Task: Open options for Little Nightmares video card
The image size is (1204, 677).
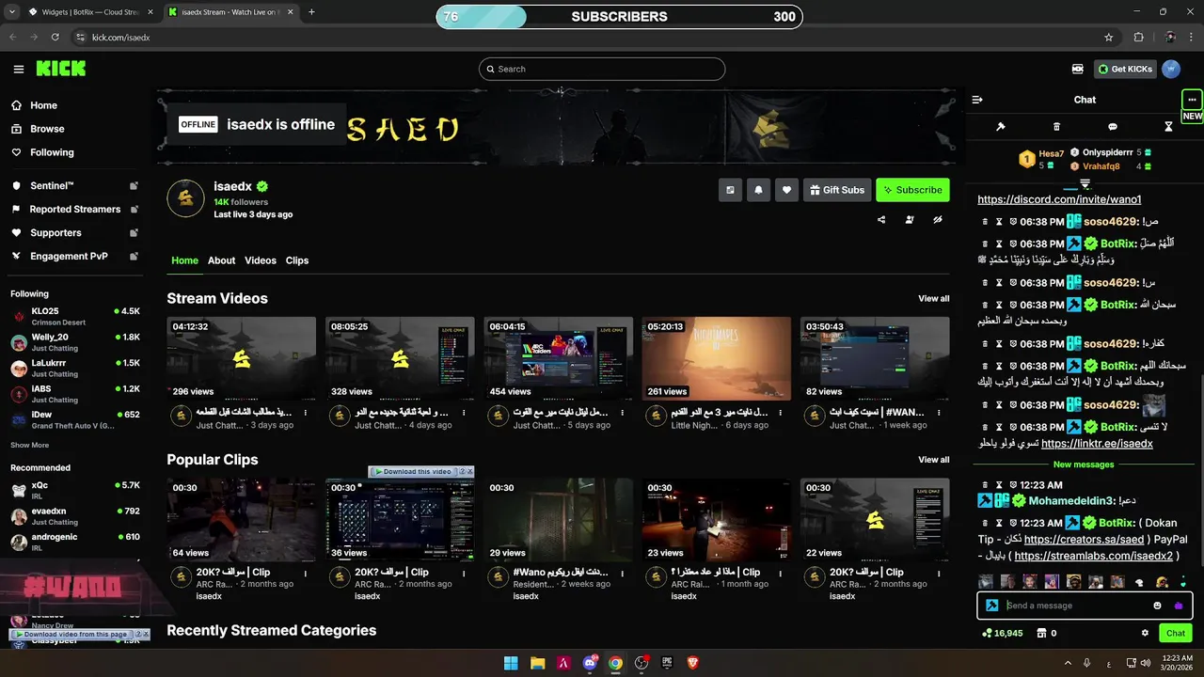Action: coord(781,413)
